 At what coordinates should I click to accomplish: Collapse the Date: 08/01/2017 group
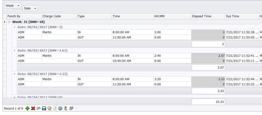(14, 27)
